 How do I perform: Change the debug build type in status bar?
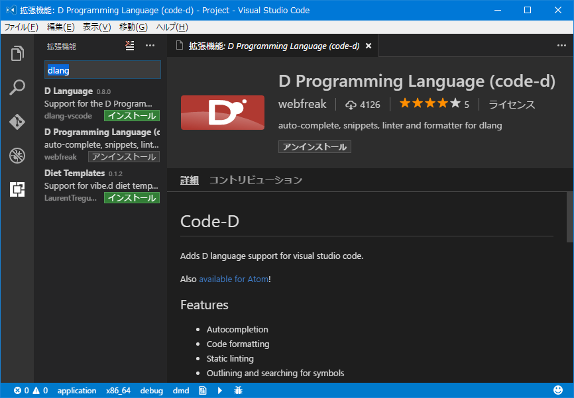pos(152,390)
